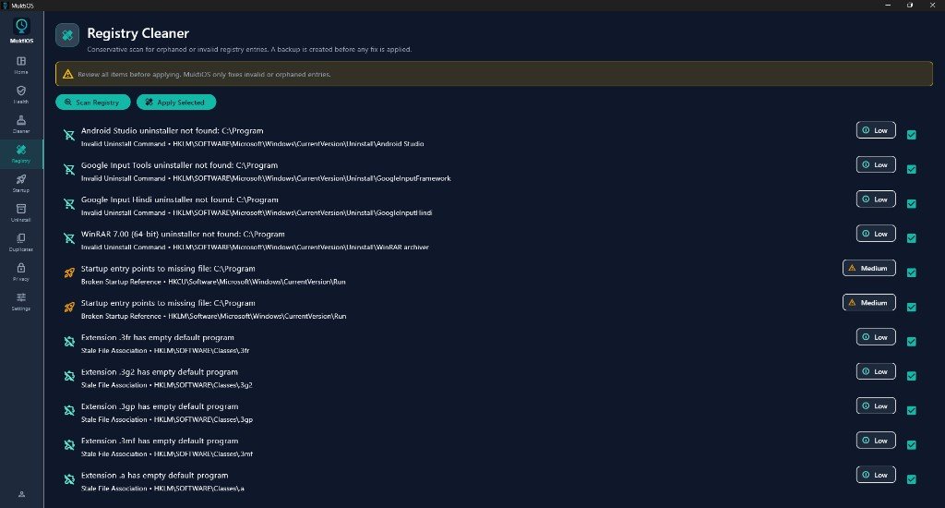Click the 'Review all items before applying' banner text

tap(204, 75)
